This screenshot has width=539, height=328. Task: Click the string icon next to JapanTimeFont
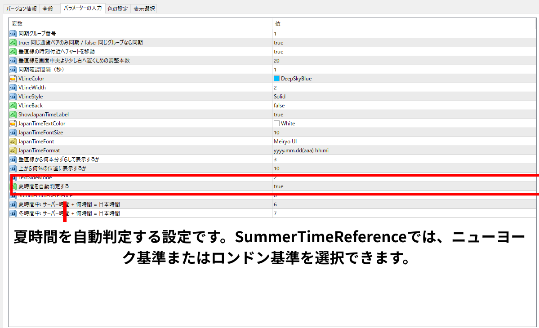(x=13, y=142)
